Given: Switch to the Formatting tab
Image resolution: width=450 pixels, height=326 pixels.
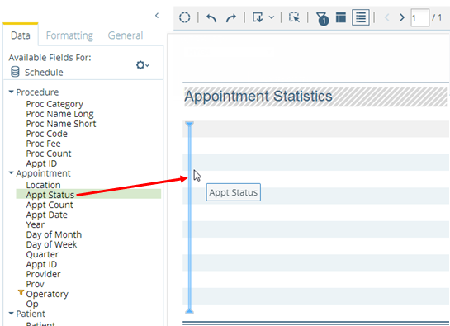Looking at the screenshot, I should click(69, 35).
